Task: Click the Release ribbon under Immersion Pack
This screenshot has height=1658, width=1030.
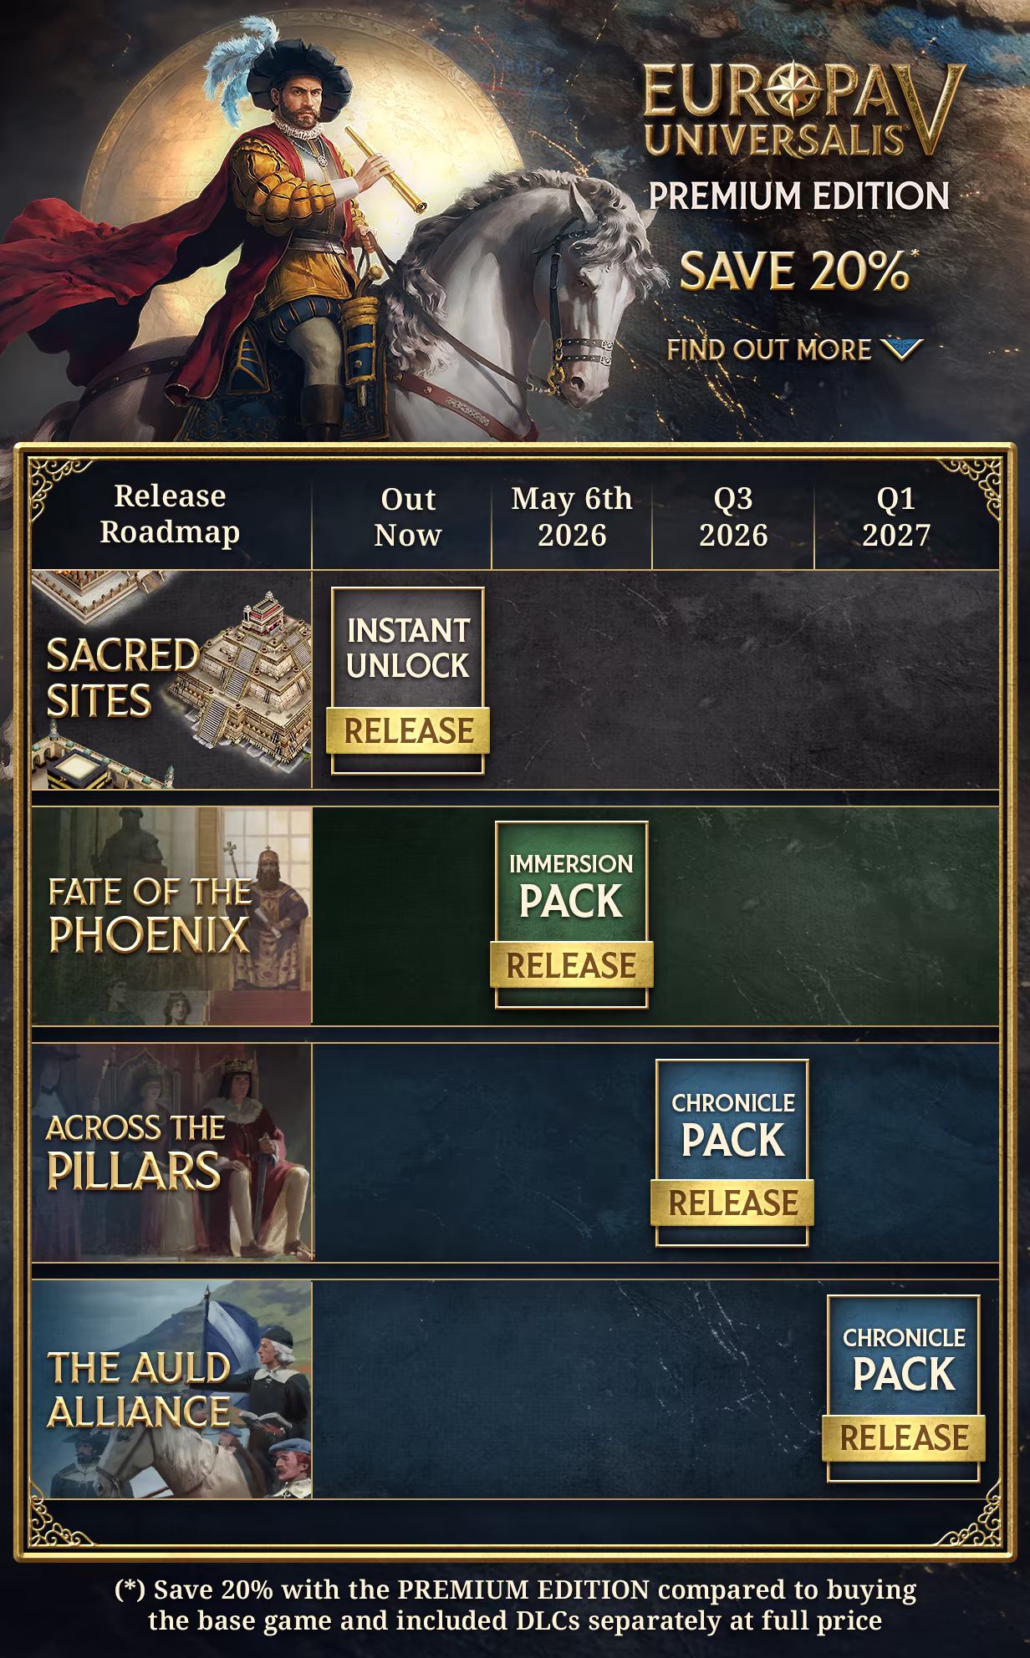Action: pyautogui.click(x=572, y=965)
